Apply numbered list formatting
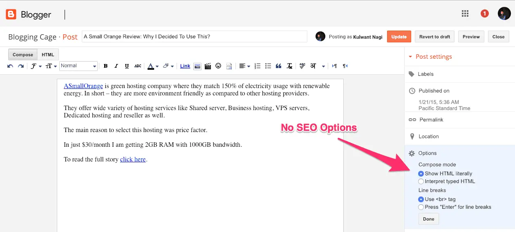This screenshot has width=515, height=232. tap(257, 66)
